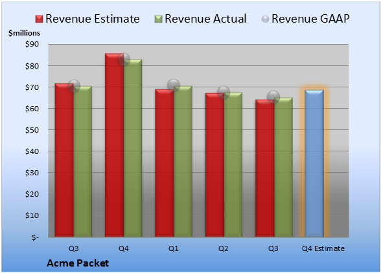The height and width of the screenshot is (273, 381).
Task: Click the '$50' y-axis value
Action: click(32, 130)
